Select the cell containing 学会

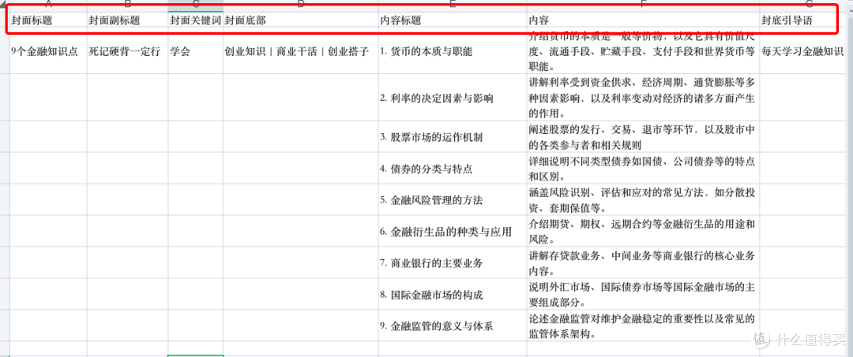pos(195,52)
